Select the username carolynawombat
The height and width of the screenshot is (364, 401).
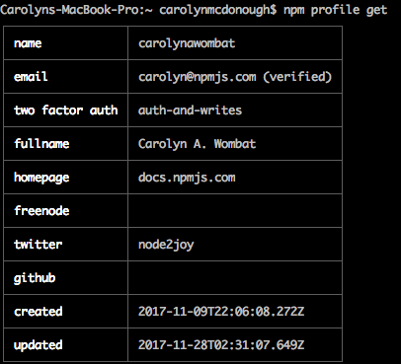point(187,43)
